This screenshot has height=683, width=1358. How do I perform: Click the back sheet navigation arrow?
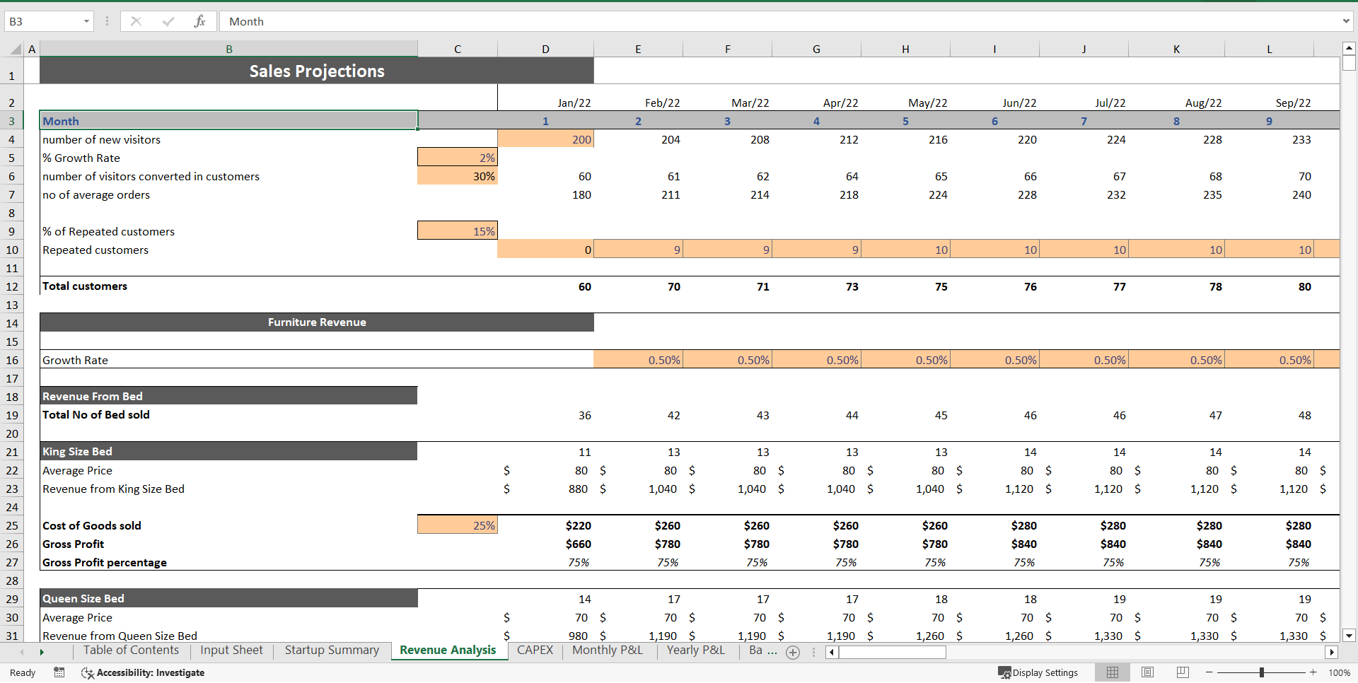(21, 653)
